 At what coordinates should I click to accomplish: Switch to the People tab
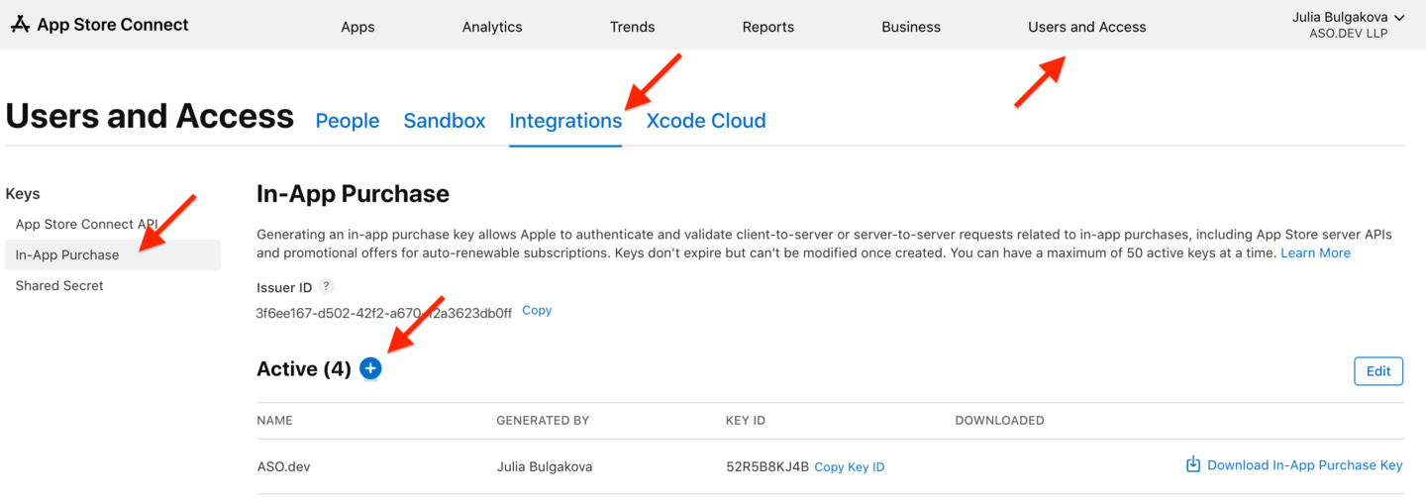coord(348,121)
